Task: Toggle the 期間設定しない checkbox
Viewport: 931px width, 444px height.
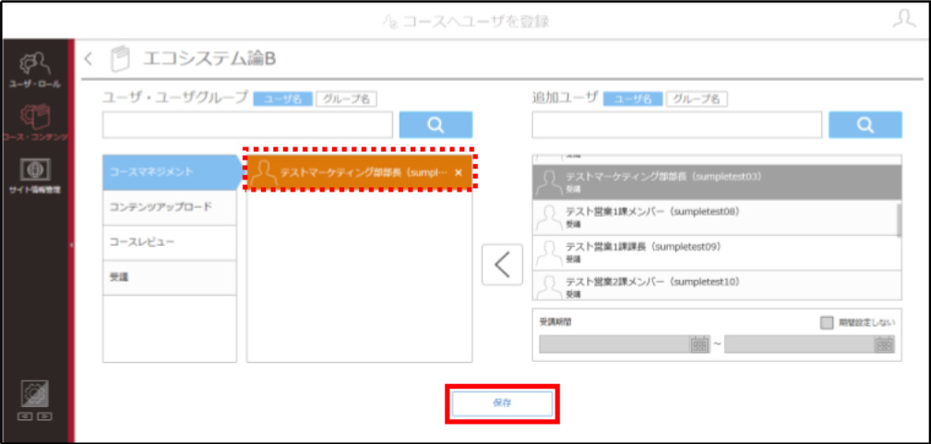Action: click(827, 323)
